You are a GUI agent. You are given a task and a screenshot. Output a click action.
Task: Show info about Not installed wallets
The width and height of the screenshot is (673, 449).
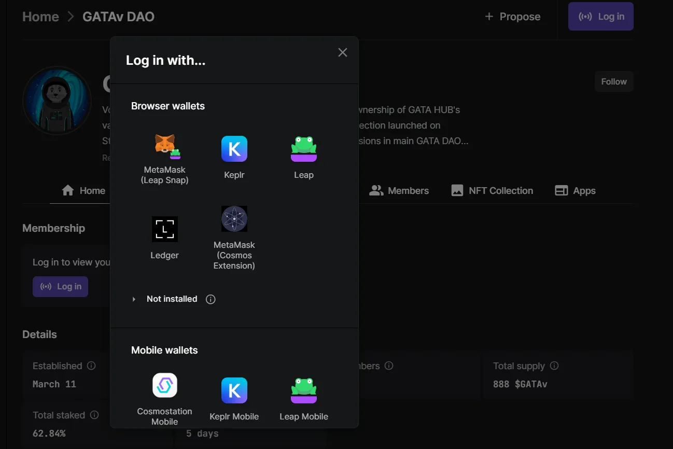pyautogui.click(x=211, y=299)
